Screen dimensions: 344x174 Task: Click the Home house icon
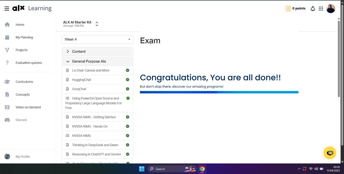click(x=7, y=25)
